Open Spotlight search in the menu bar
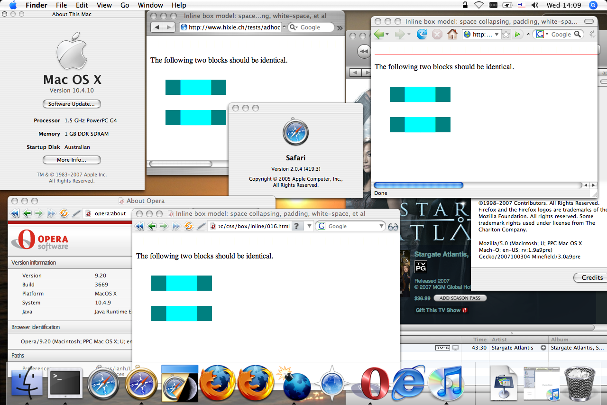 [593, 5]
